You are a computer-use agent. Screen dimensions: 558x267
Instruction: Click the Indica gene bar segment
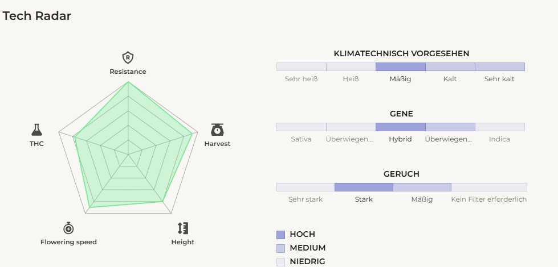499,127
